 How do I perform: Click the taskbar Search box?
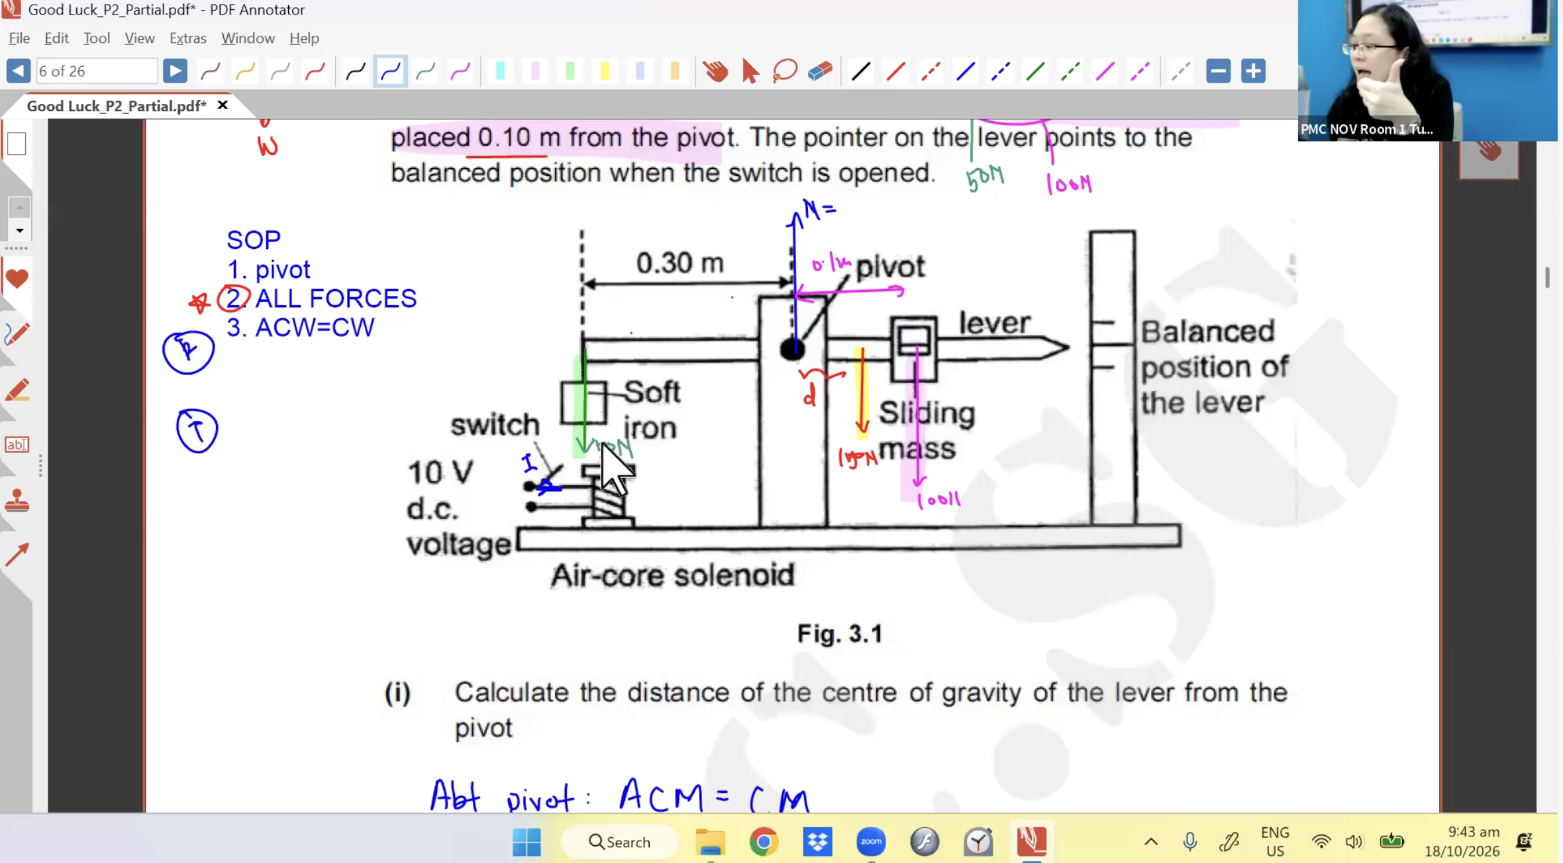pos(620,842)
